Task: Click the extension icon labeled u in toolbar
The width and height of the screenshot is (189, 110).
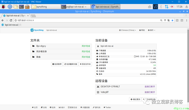Action: 182,20
